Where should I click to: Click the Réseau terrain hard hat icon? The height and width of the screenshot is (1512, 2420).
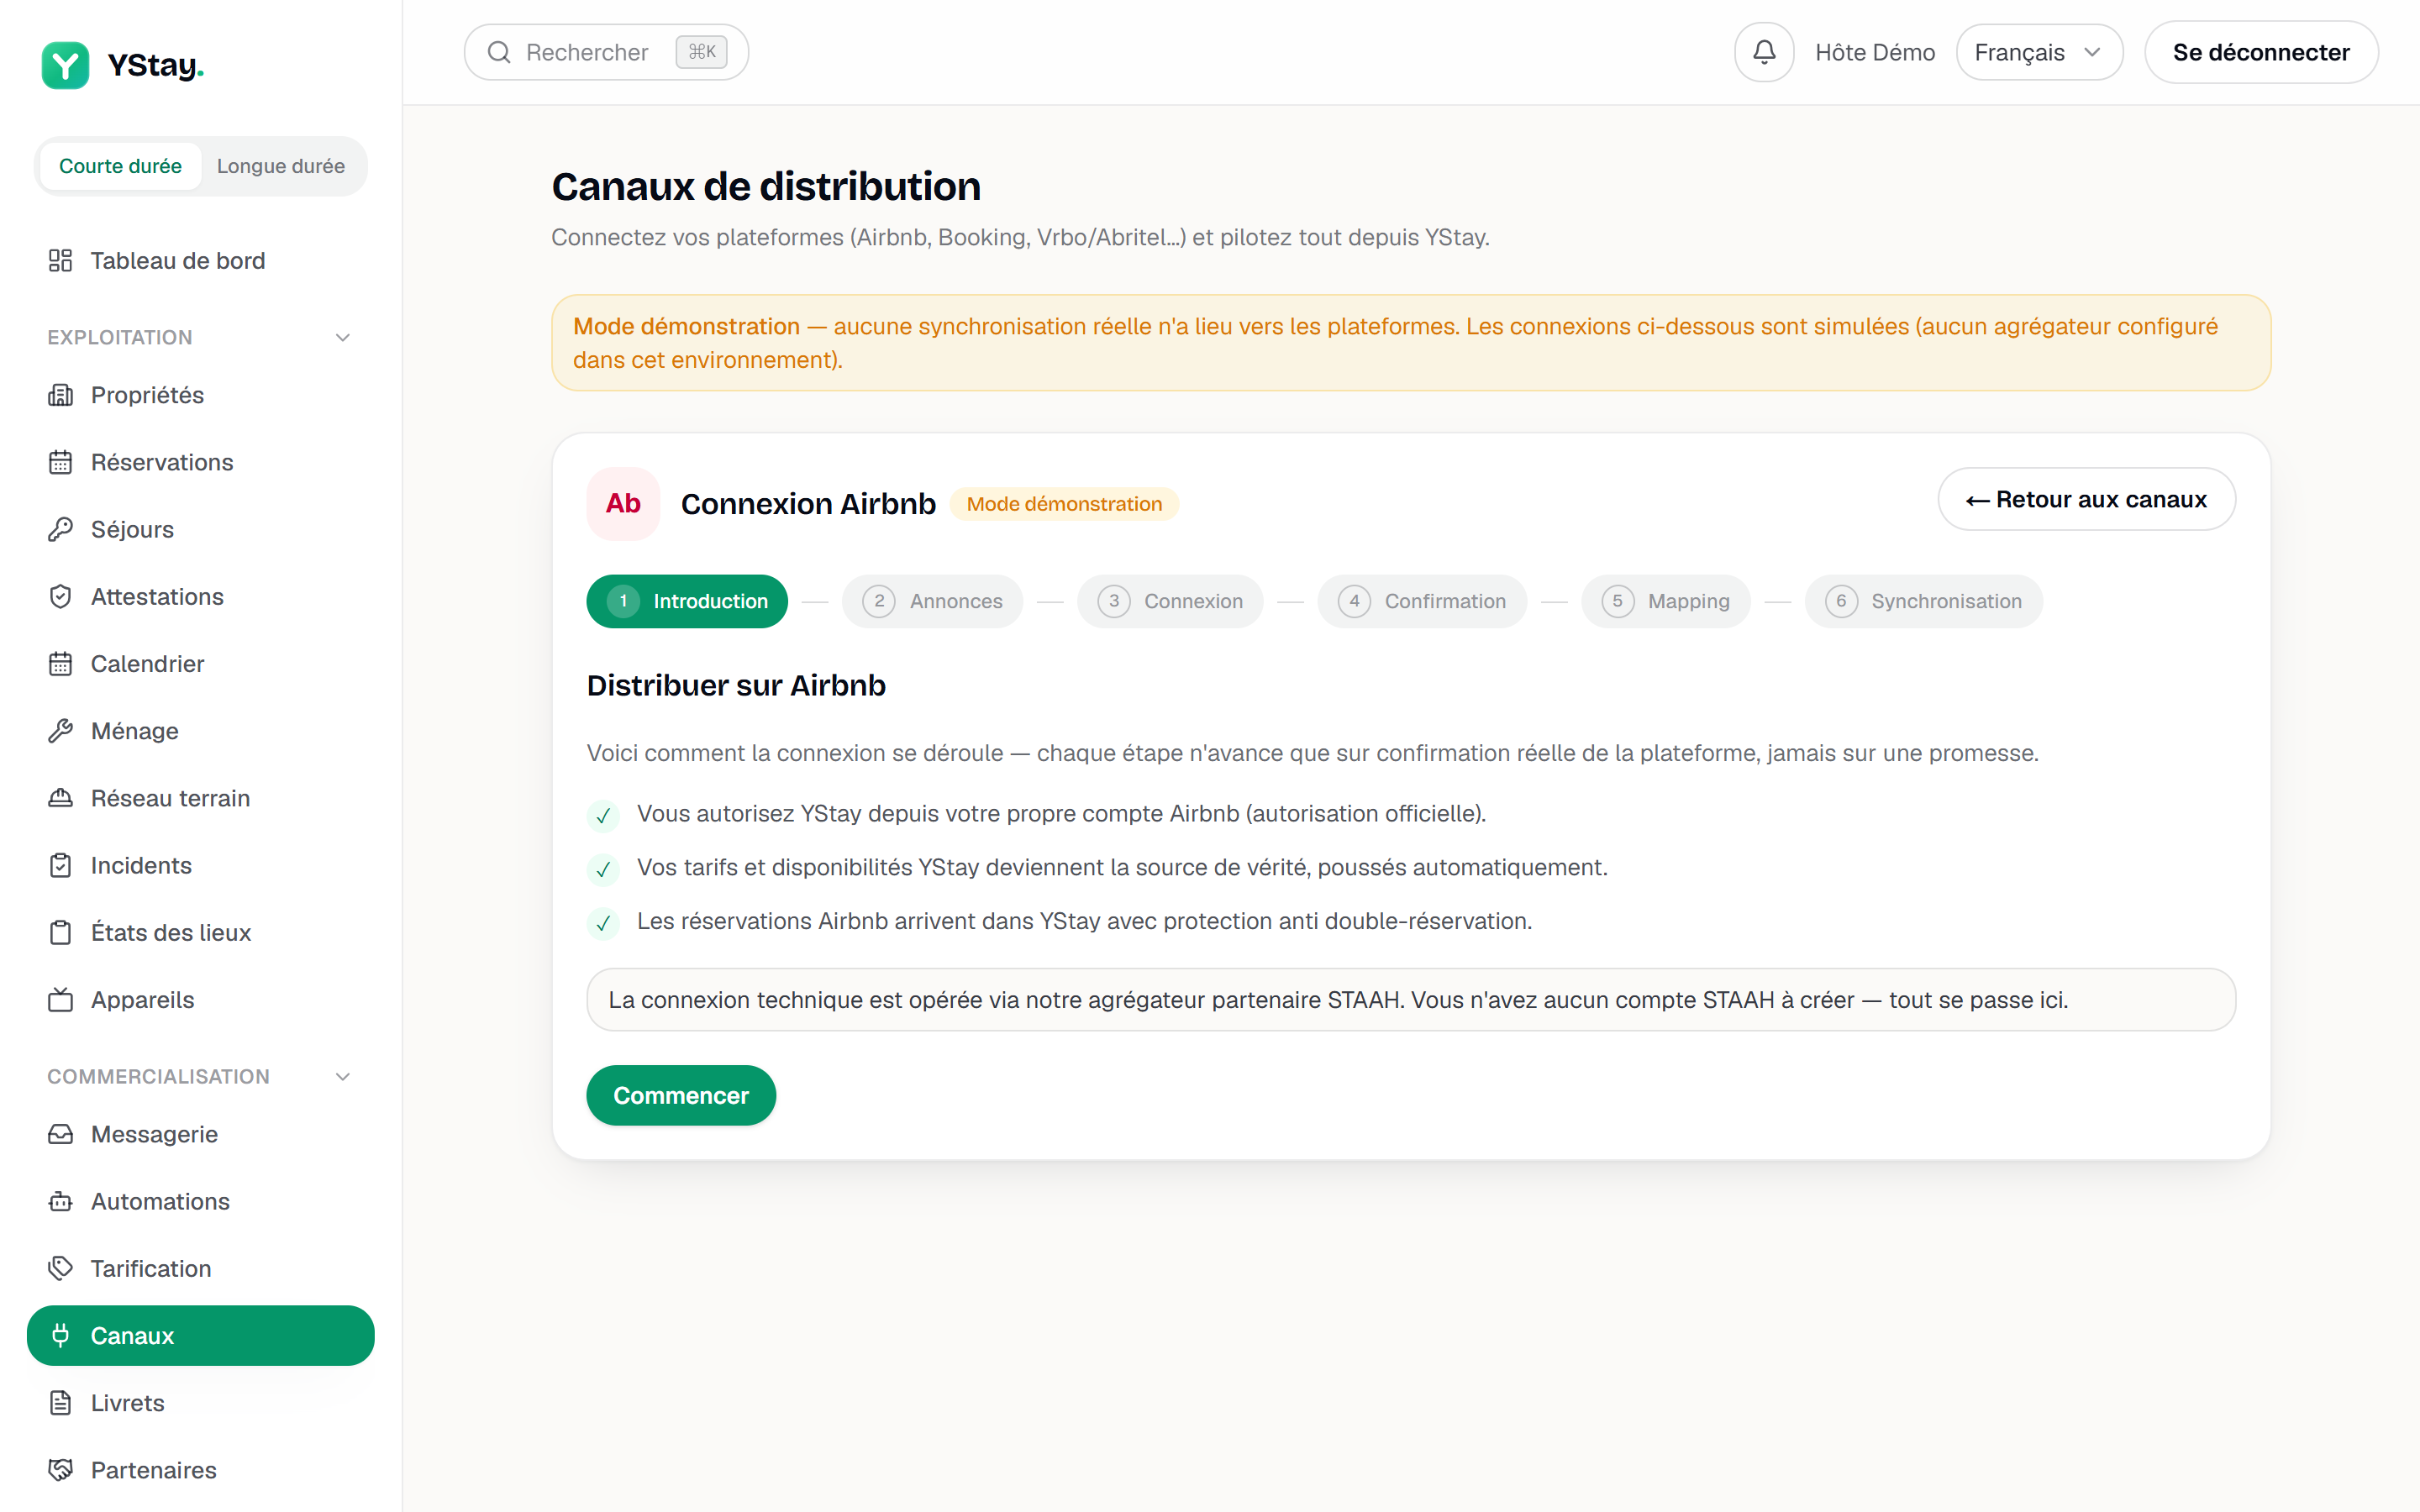60,798
